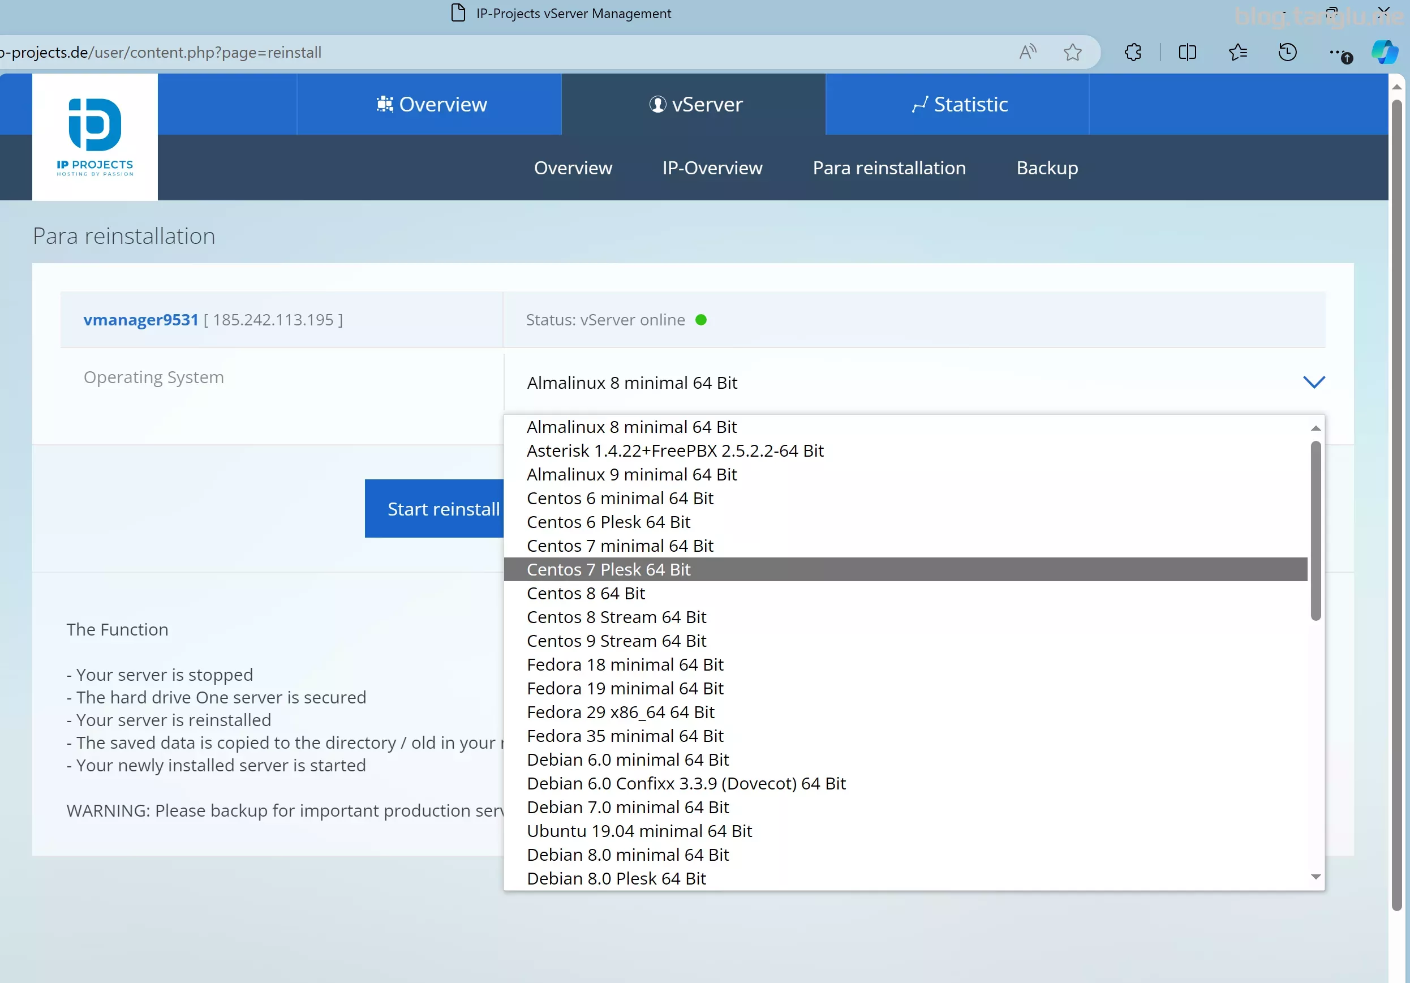Pick Debian 8.0 minimal 64 Bit option
This screenshot has width=1410, height=983.
coord(627,855)
